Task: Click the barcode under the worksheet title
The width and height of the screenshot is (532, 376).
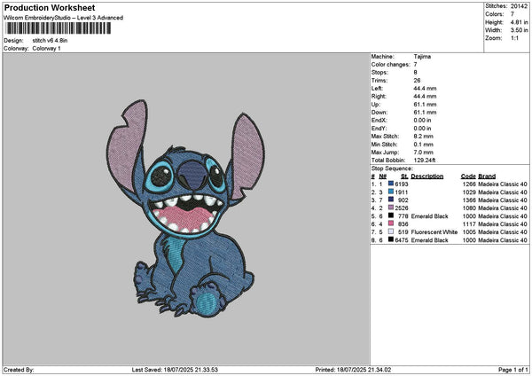Action: tap(59, 28)
